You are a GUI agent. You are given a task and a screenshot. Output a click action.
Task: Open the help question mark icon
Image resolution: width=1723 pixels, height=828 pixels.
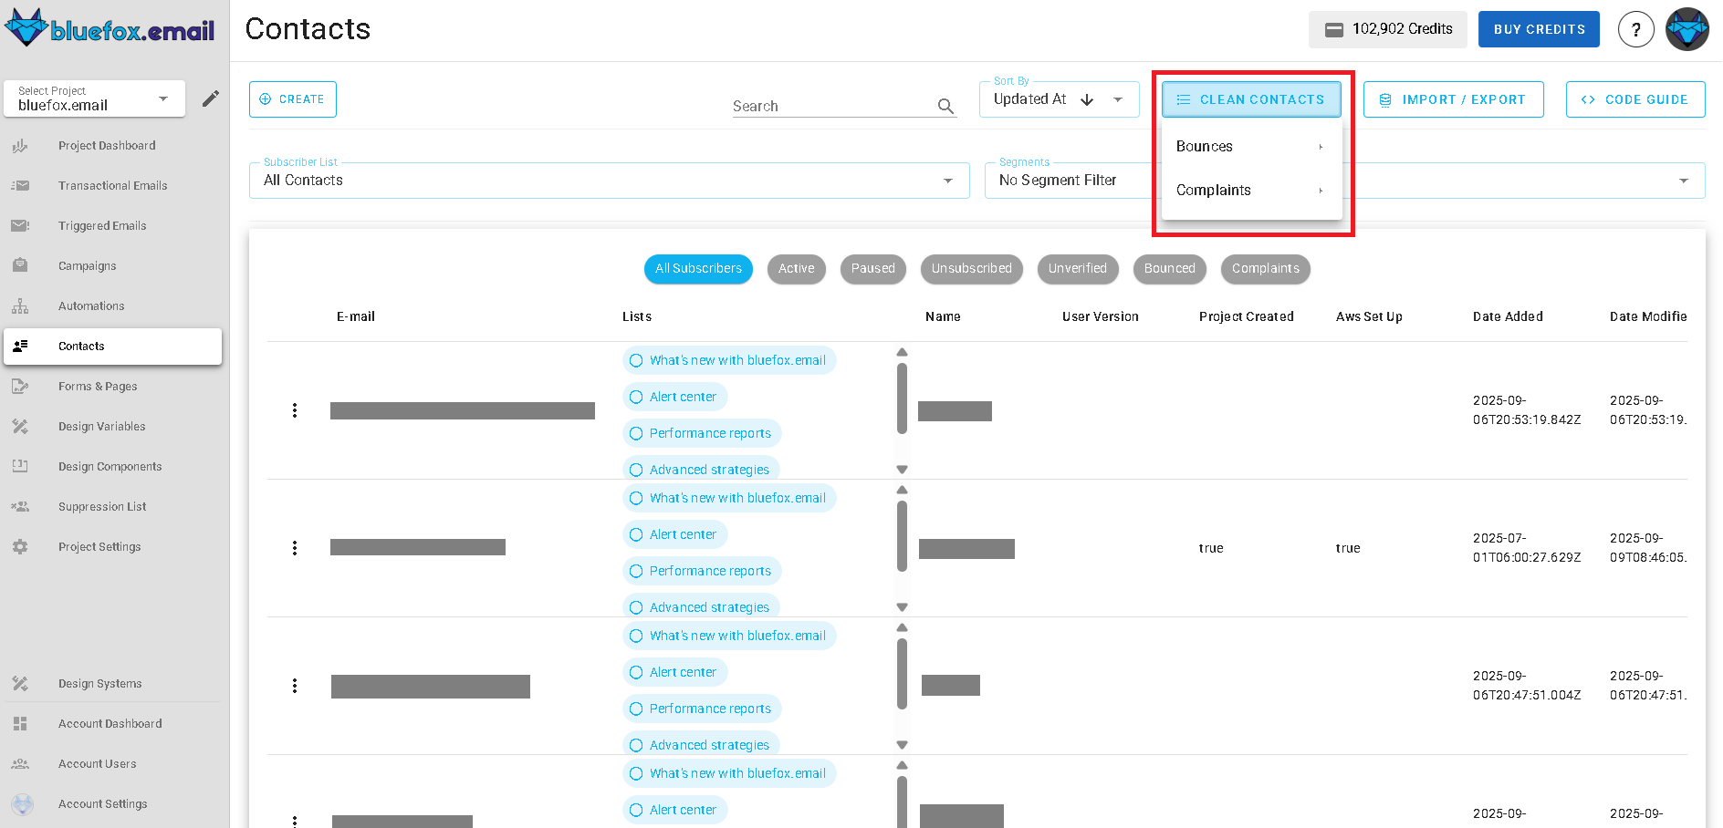(x=1635, y=28)
